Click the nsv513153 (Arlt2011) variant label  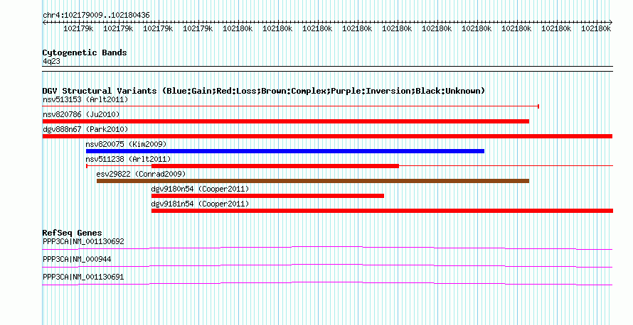click(x=85, y=99)
